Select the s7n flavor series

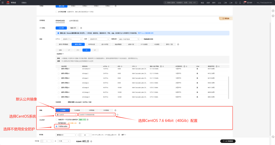point(78,50)
